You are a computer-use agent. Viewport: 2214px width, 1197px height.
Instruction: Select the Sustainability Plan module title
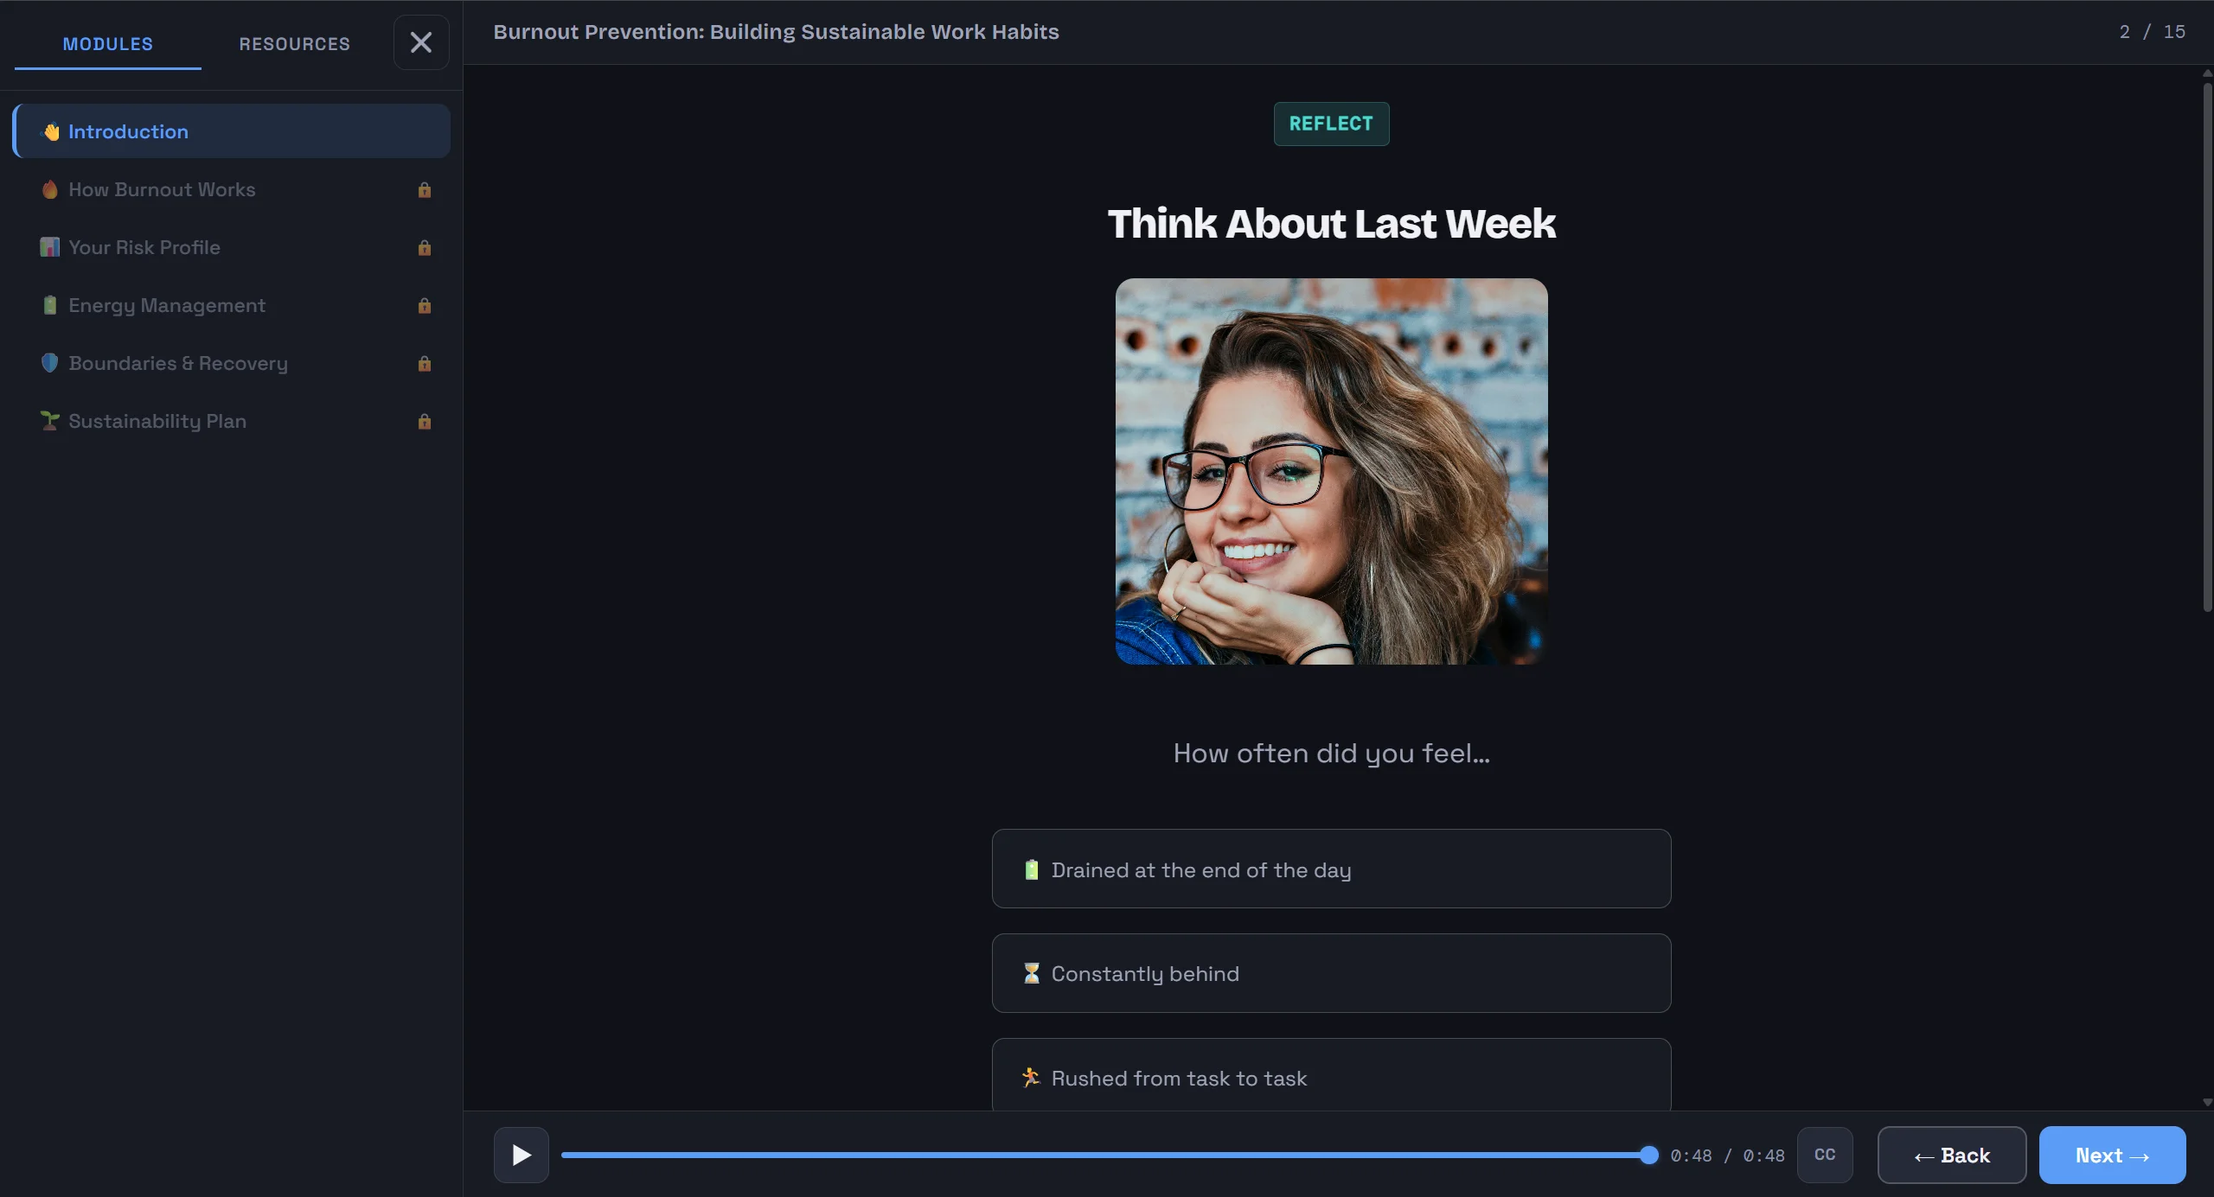[x=157, y=421]
